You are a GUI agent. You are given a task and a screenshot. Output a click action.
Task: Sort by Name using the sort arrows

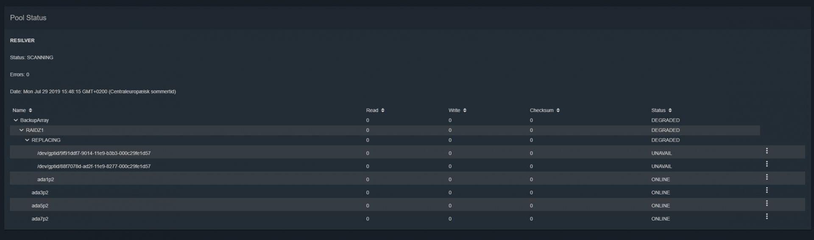click(x=31, y=110)
